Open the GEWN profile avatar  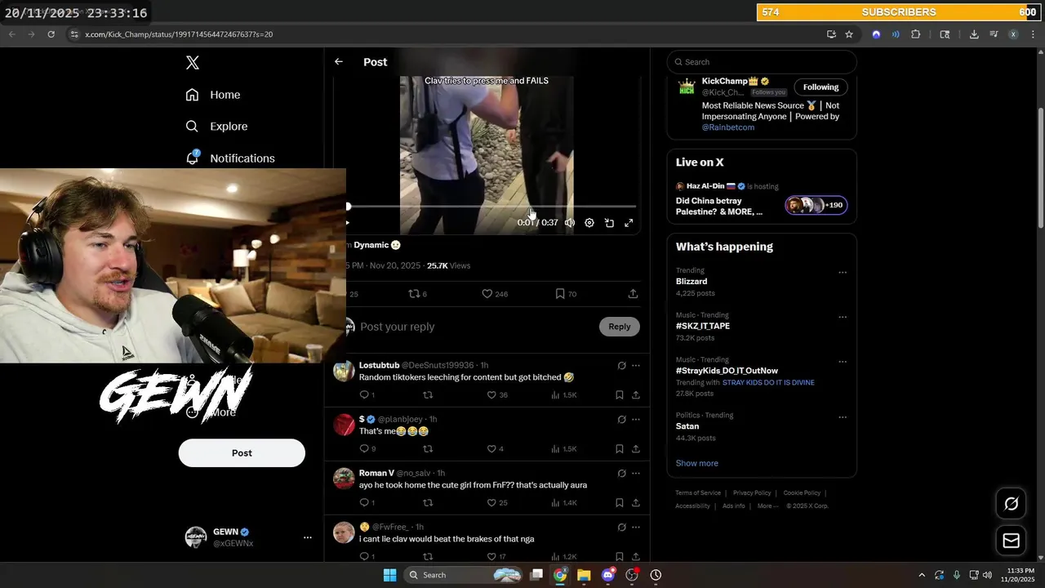196,537
